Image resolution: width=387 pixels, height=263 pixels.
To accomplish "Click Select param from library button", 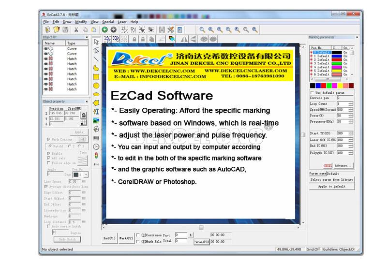I will pyautogui.click(x=331, y=179).
